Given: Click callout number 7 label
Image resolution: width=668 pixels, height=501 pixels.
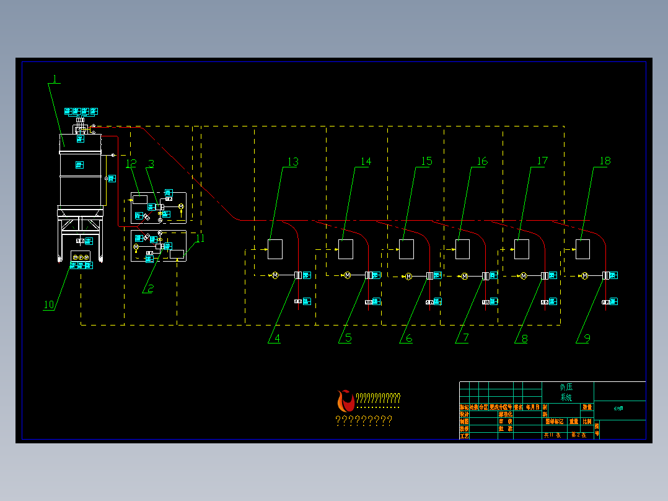Looking at the screenshot, I should (x=465, y=338).
